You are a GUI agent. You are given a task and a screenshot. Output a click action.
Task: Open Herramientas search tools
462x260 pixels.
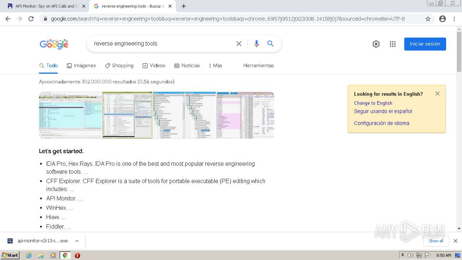click(258, 66)
